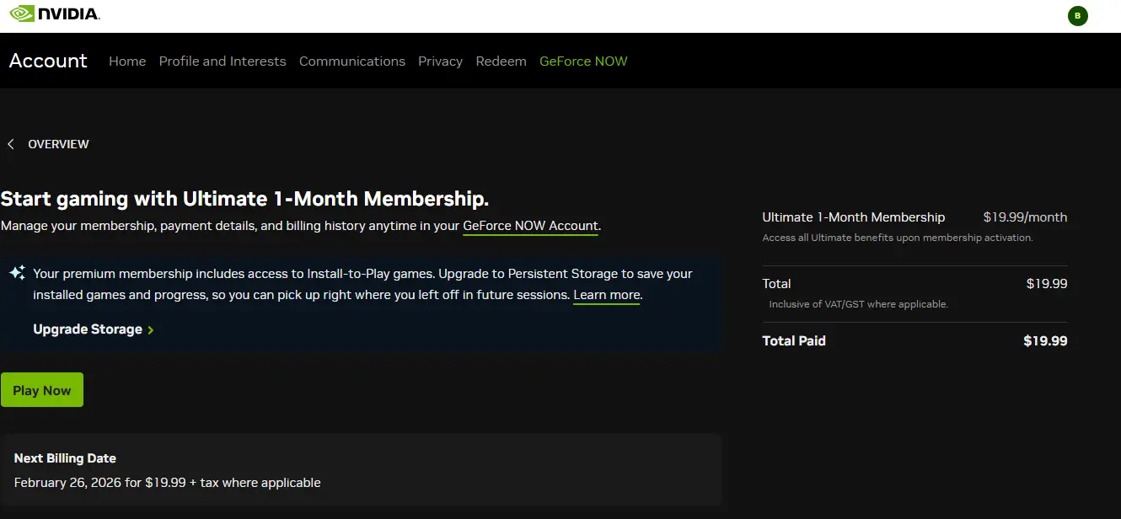Click the 'Start gaming with Ultimate 1-Month Membership' heading

click(244, 199)
